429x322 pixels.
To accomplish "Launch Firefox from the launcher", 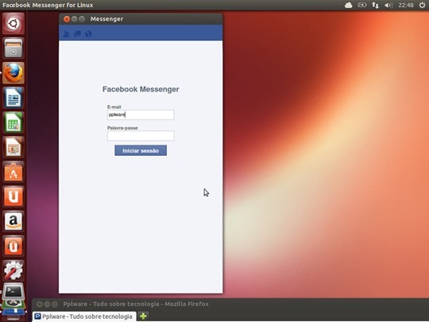I will (14, 73).
